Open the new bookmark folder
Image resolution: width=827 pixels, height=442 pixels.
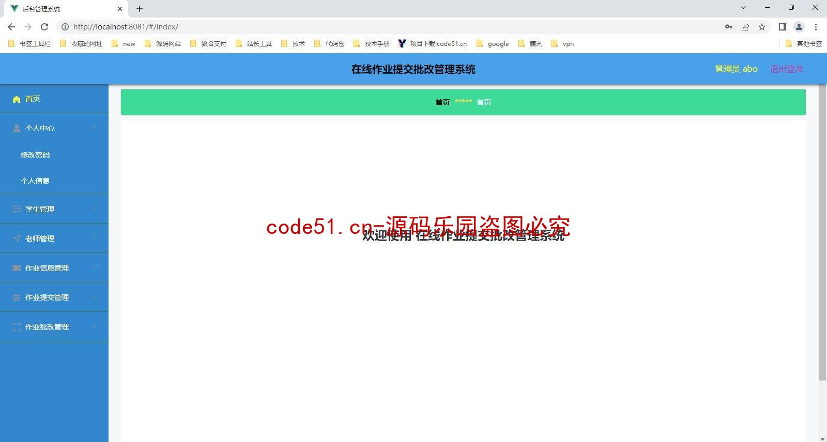point(123,44)
